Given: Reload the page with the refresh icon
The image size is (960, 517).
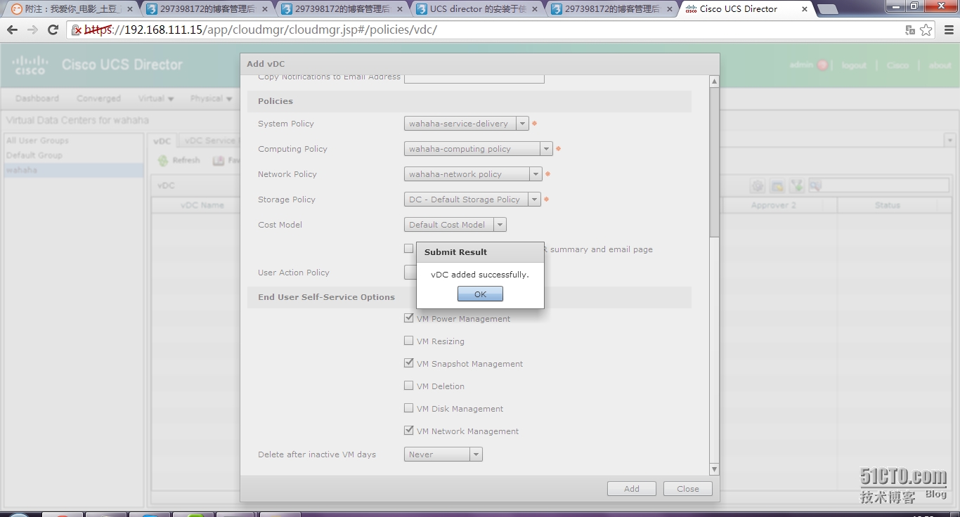Looking at the screenshot, I should click(x=53, y=30).
